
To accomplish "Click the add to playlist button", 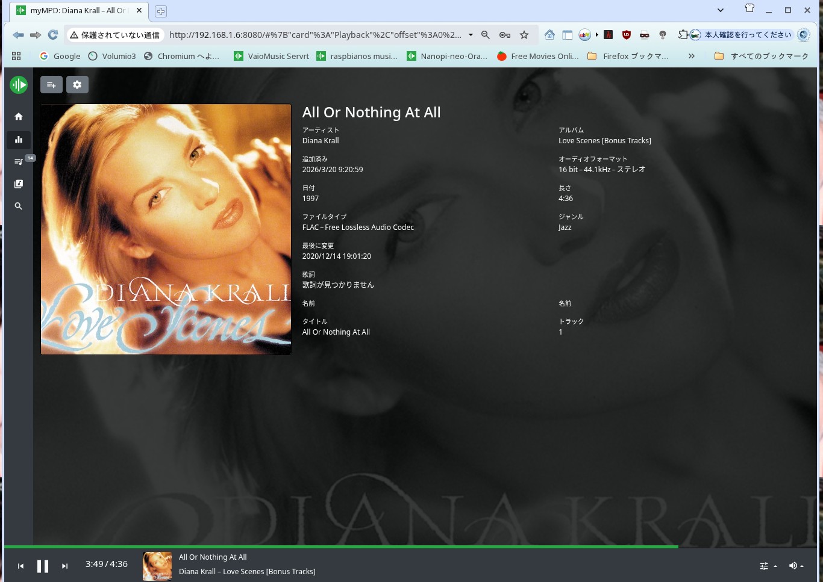I will 51,85.
